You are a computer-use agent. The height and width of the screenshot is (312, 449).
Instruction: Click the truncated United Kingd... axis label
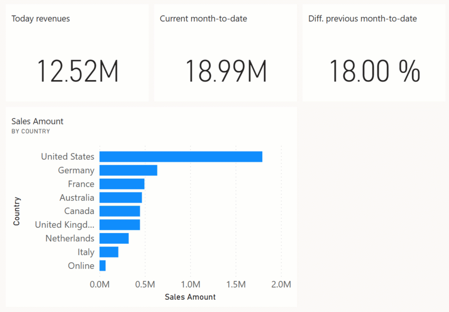pos(64,225)
